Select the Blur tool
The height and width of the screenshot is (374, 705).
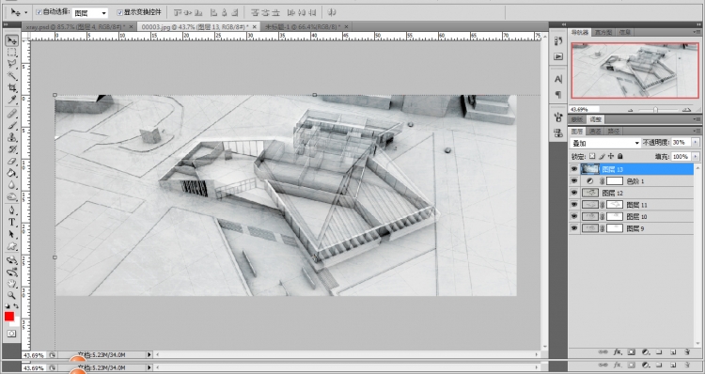tap(11, 185)
